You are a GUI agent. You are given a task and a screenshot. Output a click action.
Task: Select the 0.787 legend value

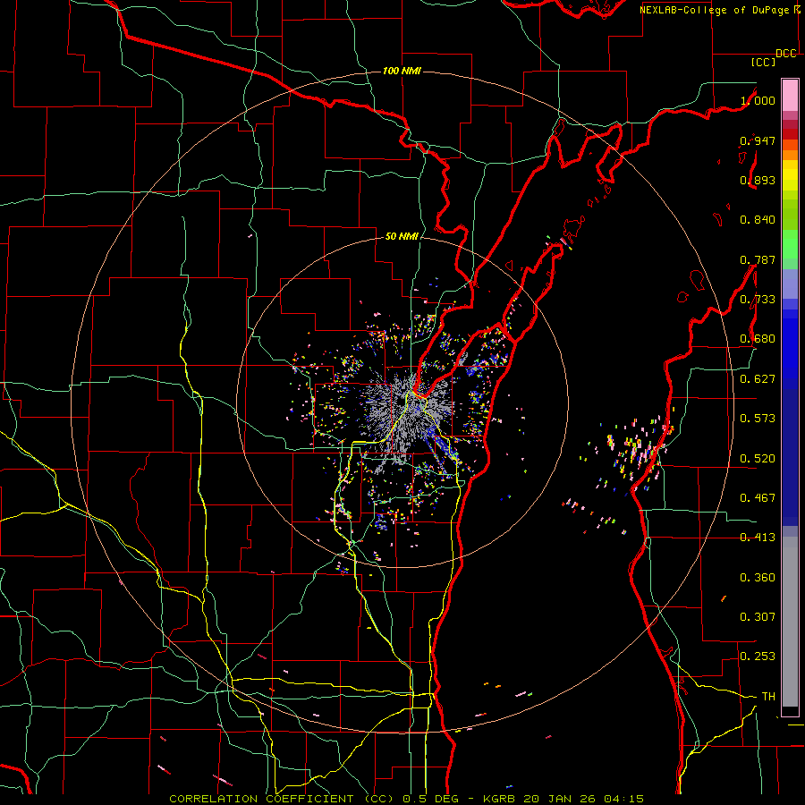click(758, 259)
